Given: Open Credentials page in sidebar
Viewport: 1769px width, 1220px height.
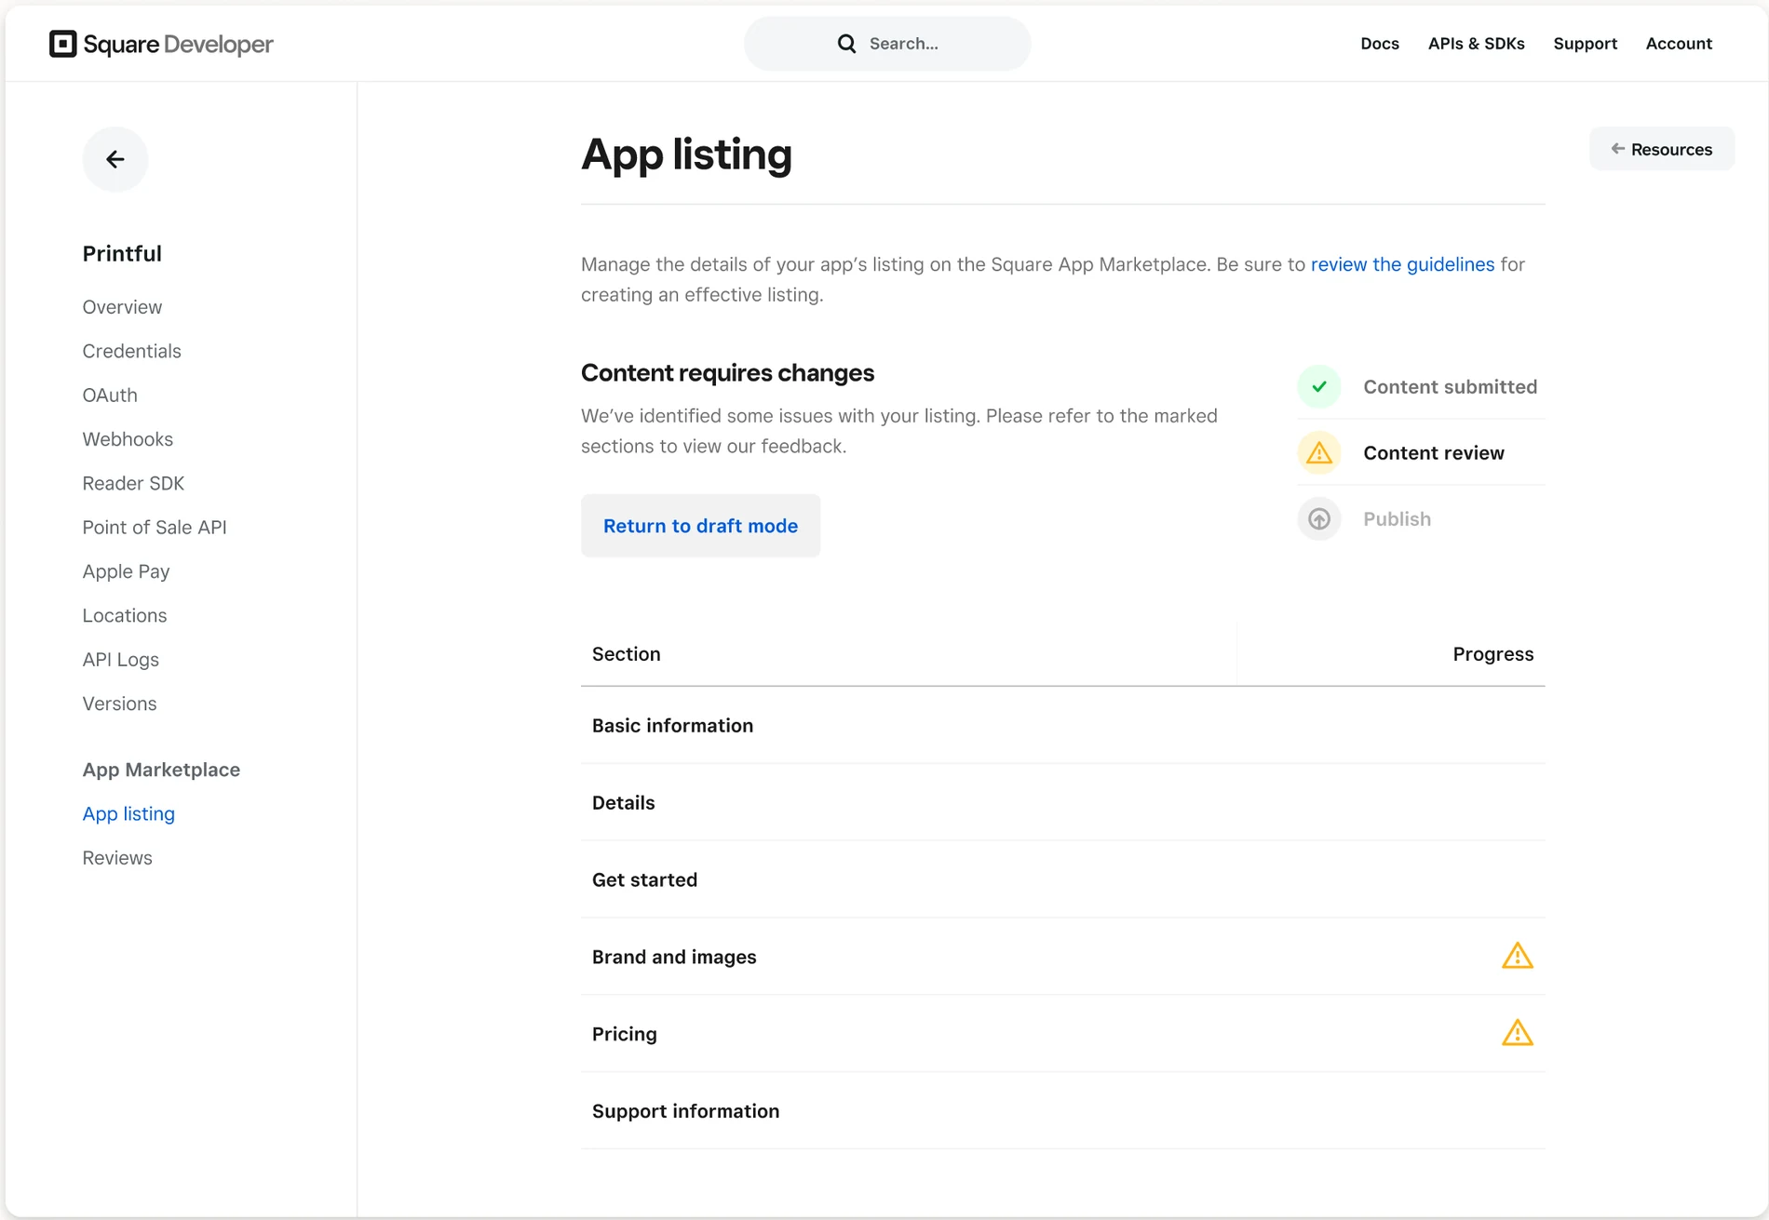Looking at the screenshot, I should pos(131,351).
